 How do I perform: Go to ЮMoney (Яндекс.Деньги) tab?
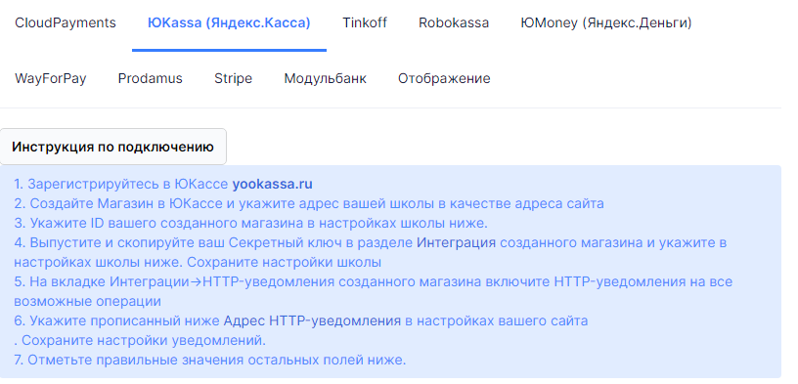[x=606, y=22]
